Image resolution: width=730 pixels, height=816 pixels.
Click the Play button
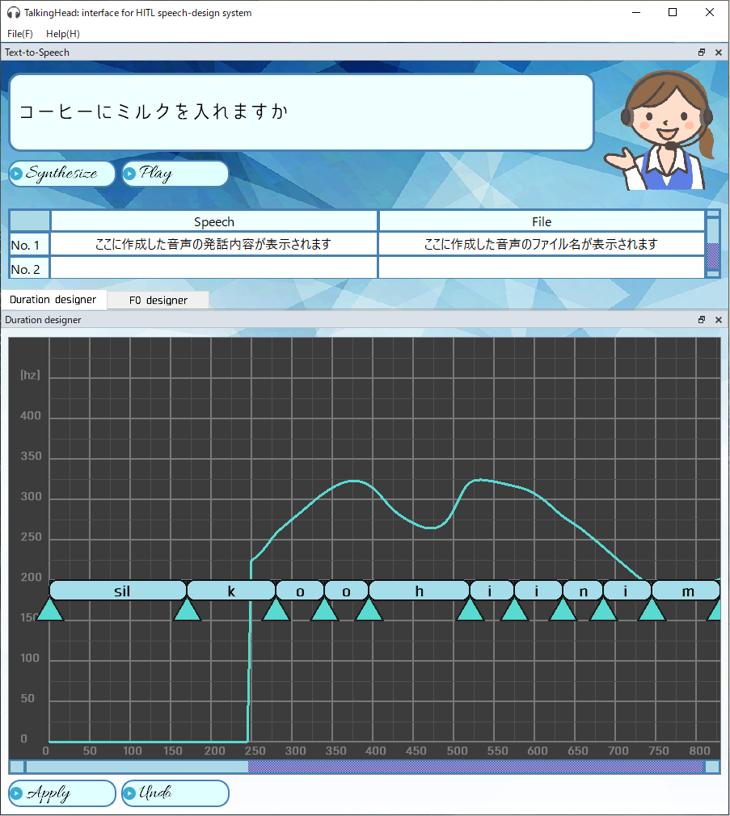[x=175, y=173]
